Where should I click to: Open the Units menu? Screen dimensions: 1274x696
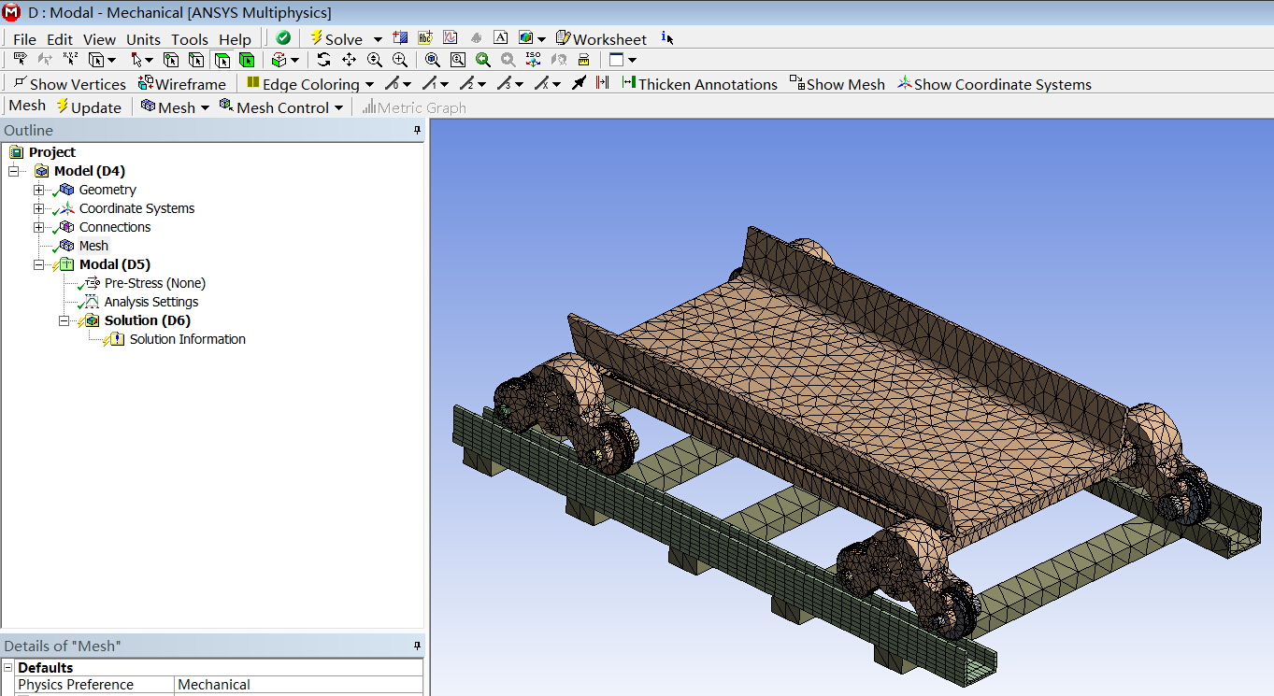point(143,39)
